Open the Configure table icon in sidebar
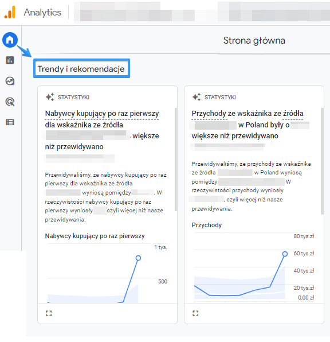 pos(10,122)
